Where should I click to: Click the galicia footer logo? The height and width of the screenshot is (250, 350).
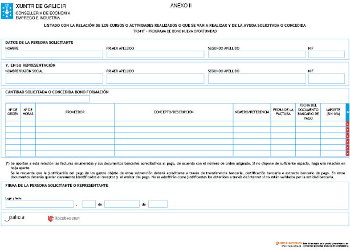coord(15,218)
